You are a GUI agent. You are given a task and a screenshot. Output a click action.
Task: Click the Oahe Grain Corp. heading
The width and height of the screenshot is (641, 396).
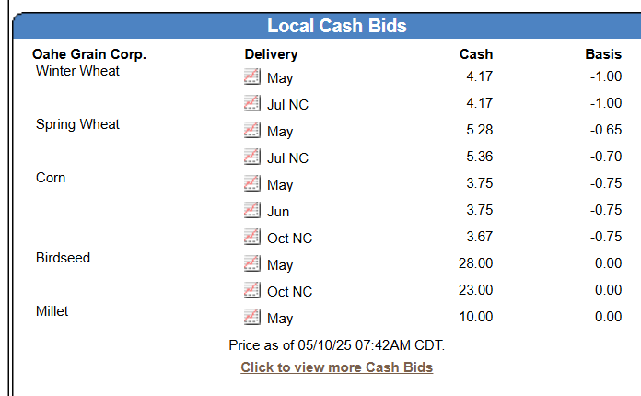(x=89, y=54)
